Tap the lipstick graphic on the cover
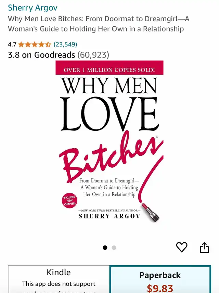The width and height of the screenshot is (219, 293). pos(150,213)
